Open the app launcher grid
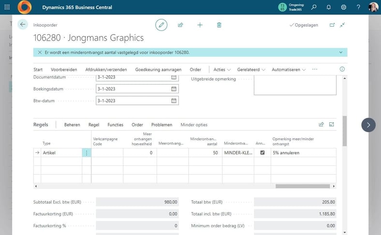The image size is (381, 235). tap(7, 7)
